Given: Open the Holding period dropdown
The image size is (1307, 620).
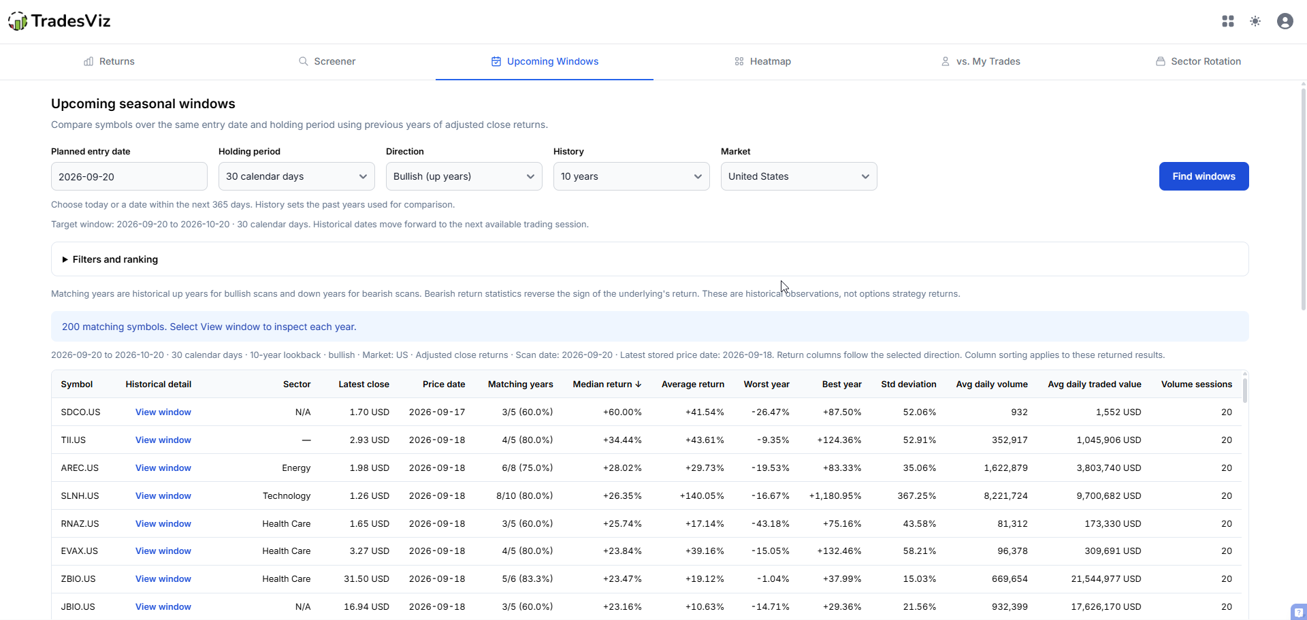Looking at the screenshot, I should tap(297, 176).
